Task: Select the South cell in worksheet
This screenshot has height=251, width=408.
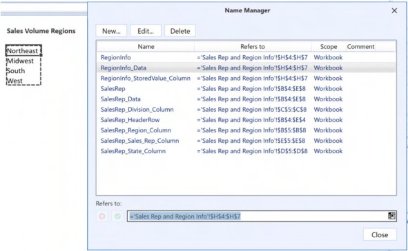Action: (23, 70)
